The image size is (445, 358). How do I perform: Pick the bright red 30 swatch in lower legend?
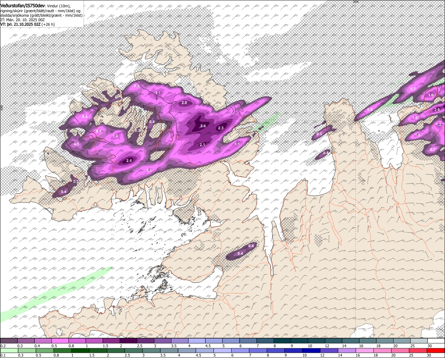coord(436,351)
